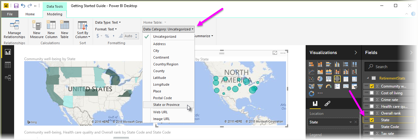Enable the Cost of living field
This screenshot has height=140, width=418.
[372, 93]
